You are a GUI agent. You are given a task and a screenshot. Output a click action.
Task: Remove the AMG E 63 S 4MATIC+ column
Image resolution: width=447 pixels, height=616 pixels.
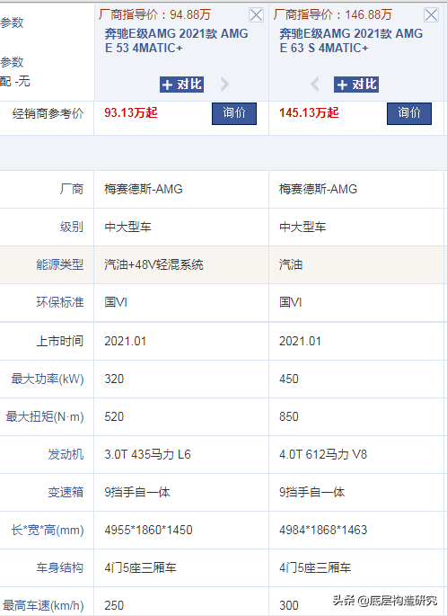[431, 15]
